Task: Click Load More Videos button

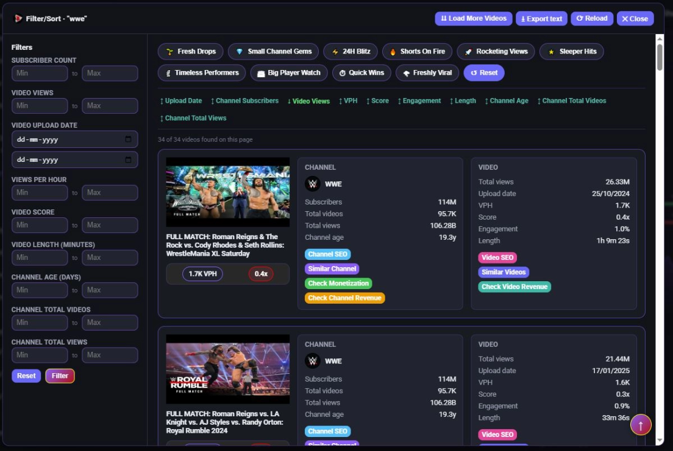Action: point(474,18)
